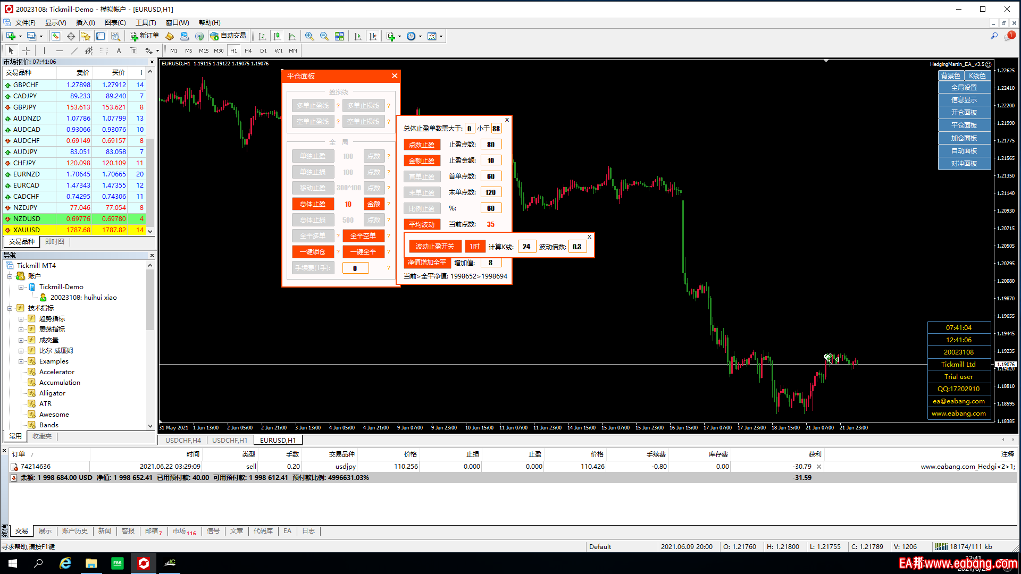Switch chart to candlestick mode
Screen dimensions: 1021x574
[x=277, y=36]
